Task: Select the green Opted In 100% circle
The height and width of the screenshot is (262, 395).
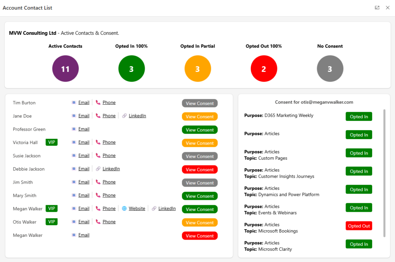Action: 132,69
